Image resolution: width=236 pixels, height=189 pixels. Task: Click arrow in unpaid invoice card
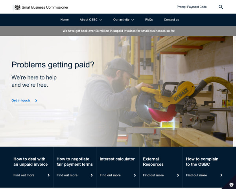pos(48,175)
